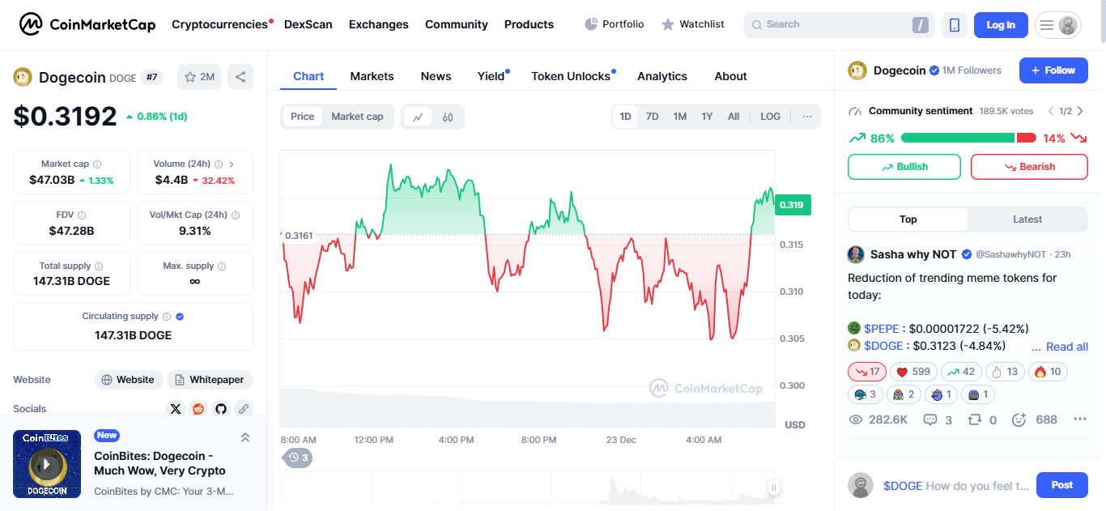The width and height of the screenshot is (1106, 511).
Task: Click the Circulating supply info icon
Action: point(167,317)
